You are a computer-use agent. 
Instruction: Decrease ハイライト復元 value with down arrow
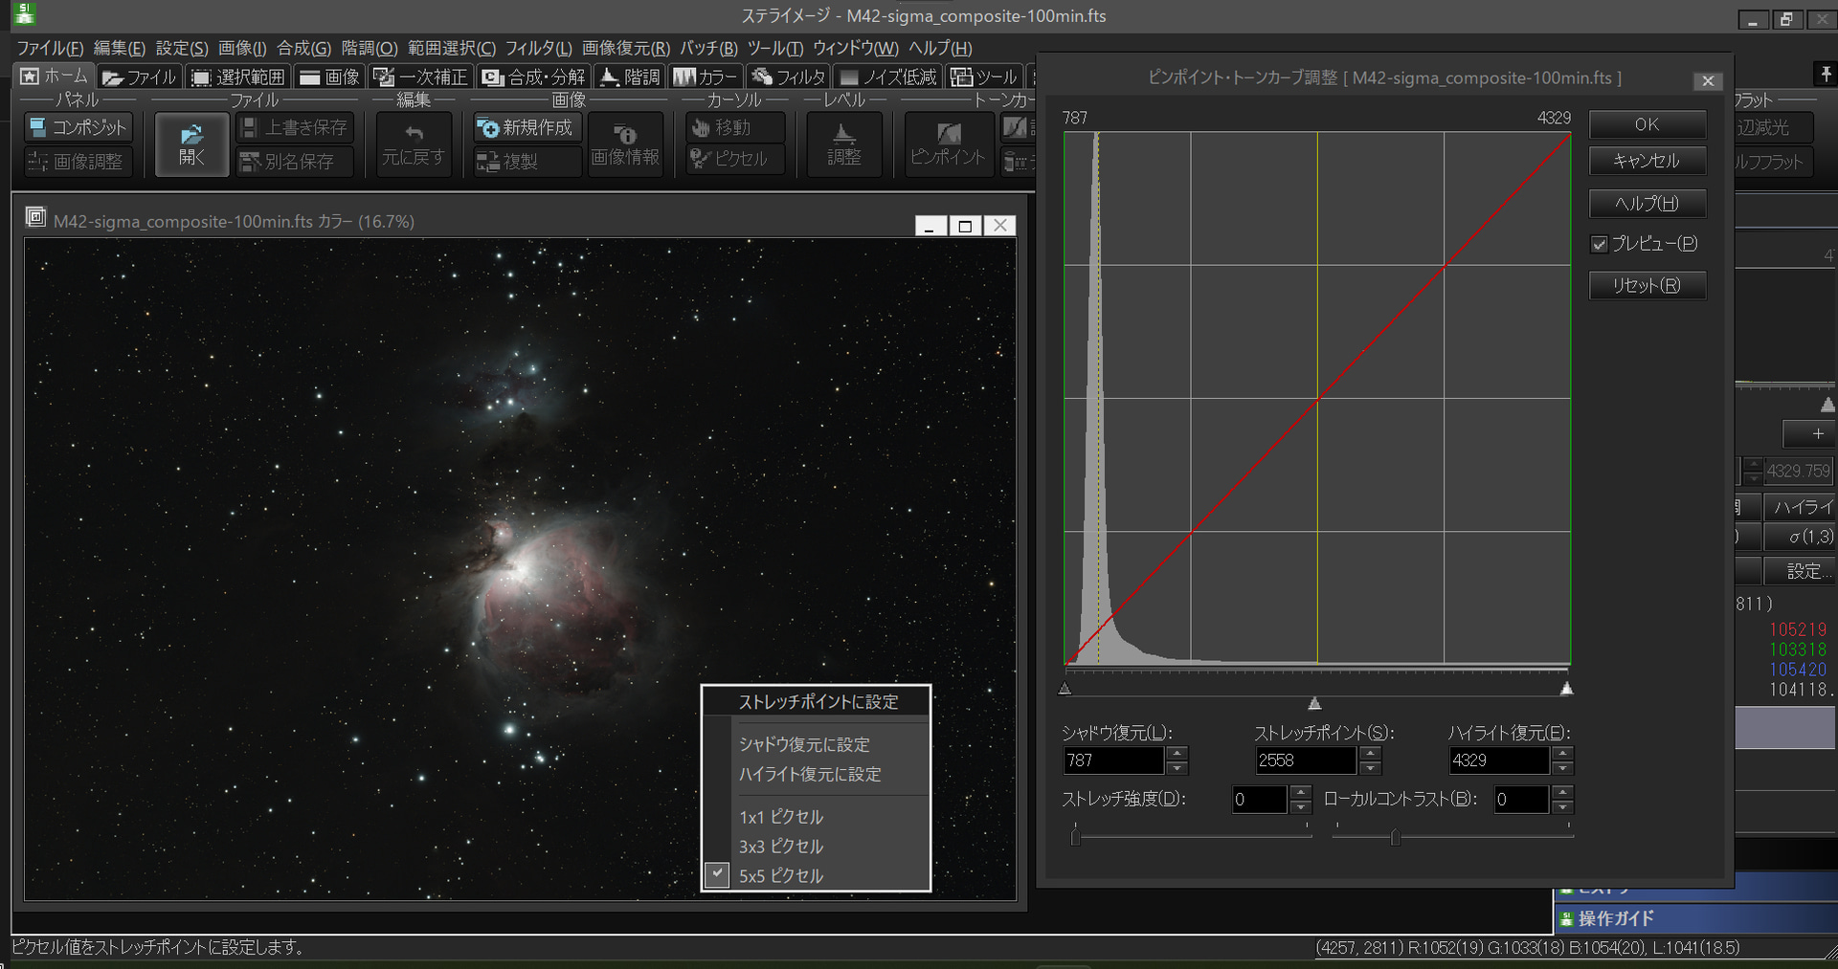click(1563, 768)
